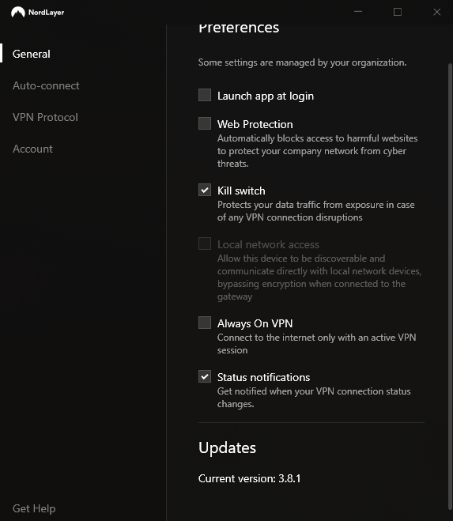Close the NordLayer window
The width and height of the screenshot is (453, 521).
point(437,12)
